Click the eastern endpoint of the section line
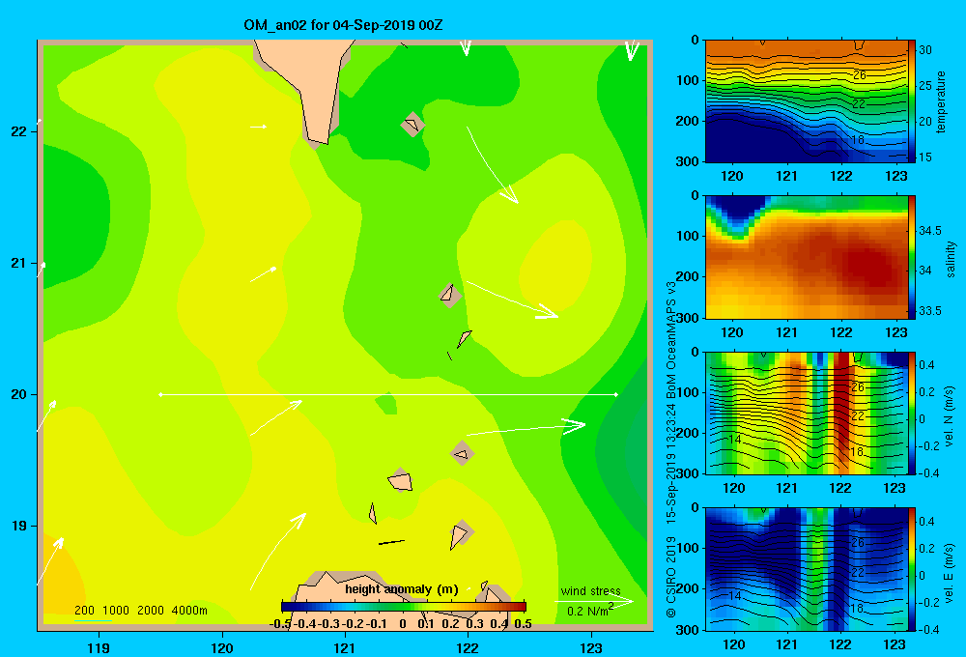 click(616, 394)
